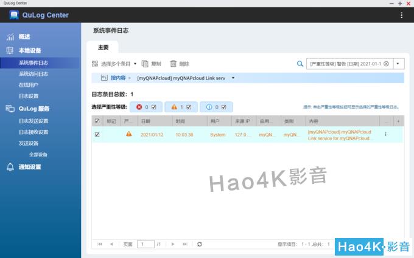Open 日志接收设置 in the sidebar

click(x=33, y=132)
